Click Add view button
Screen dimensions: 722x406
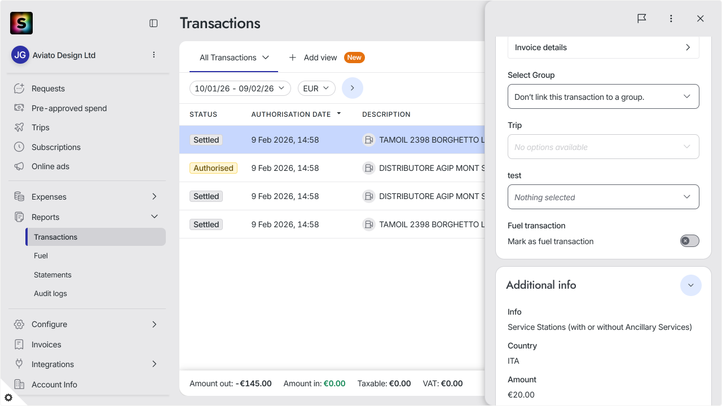[x=313, y=58]
